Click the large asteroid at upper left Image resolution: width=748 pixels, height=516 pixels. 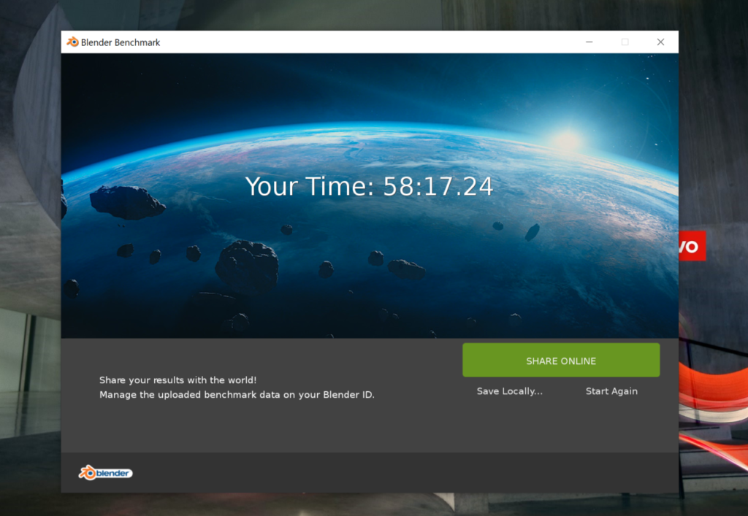click(x=127, y=201)
